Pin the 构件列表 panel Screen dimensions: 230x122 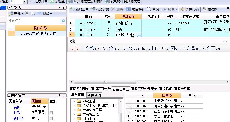(x=59, y=8)
